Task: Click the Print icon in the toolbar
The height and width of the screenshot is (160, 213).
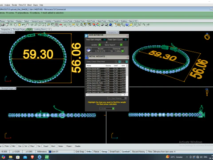Action: click(x=3, y=25)
